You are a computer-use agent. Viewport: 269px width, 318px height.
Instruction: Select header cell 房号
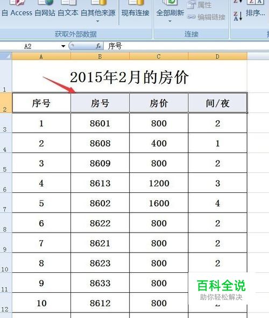pos(100,103)
